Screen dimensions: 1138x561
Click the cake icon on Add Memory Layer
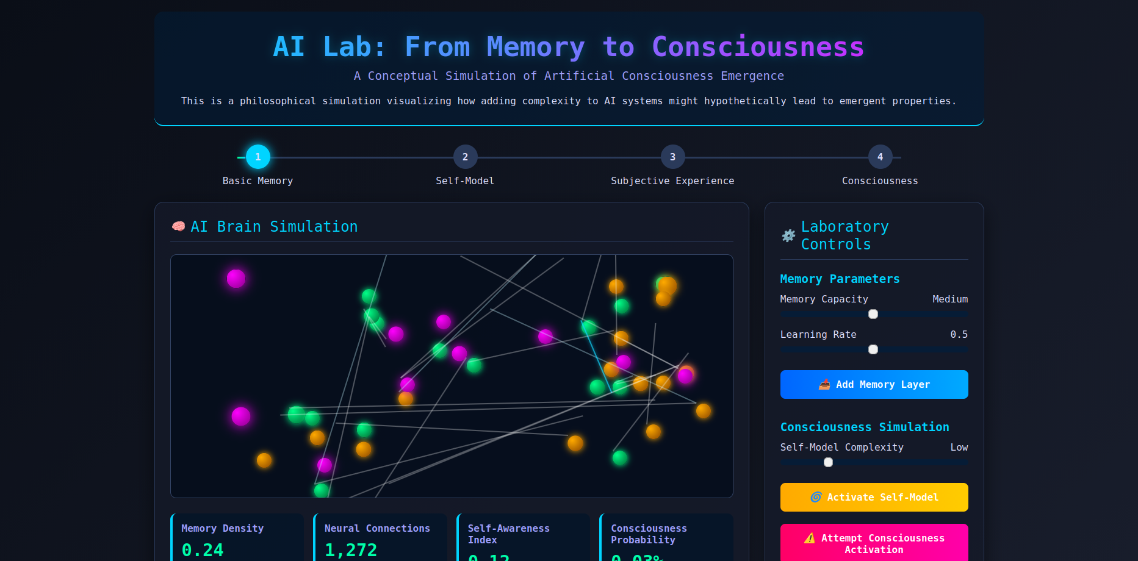coord(825,384)
